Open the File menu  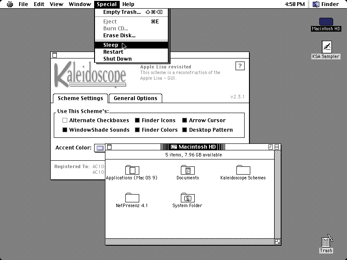[x=23, y=4]
